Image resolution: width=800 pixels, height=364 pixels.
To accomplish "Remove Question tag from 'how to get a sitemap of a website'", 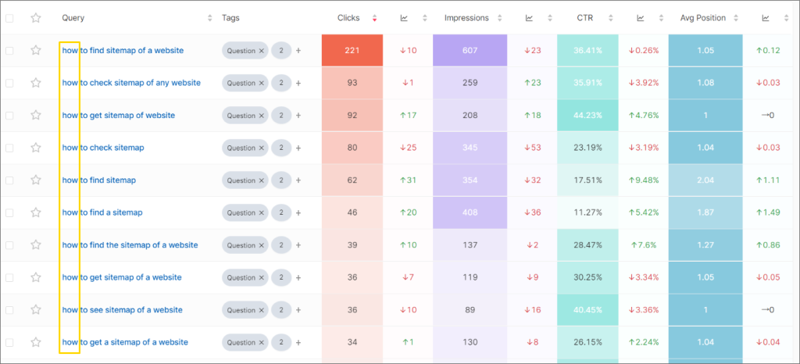I will pyautogui.click(x=262, y=342).
